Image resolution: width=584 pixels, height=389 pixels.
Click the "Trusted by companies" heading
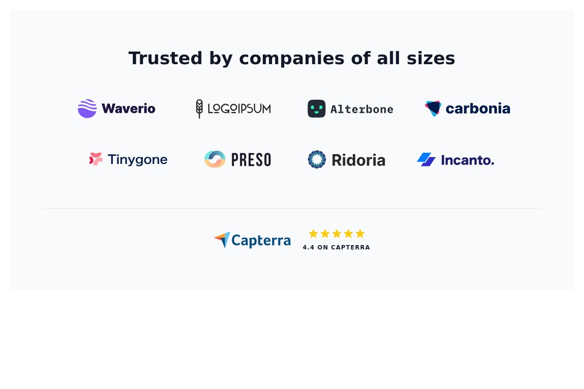click(x=292, y=58)
